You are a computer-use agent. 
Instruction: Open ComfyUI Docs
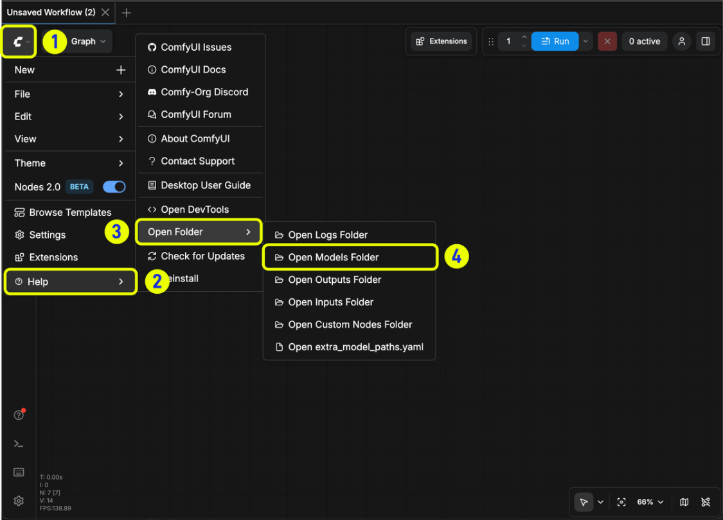coord(200,69)
